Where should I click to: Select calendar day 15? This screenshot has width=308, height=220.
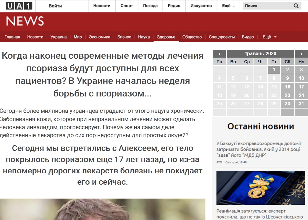(274, 87)
